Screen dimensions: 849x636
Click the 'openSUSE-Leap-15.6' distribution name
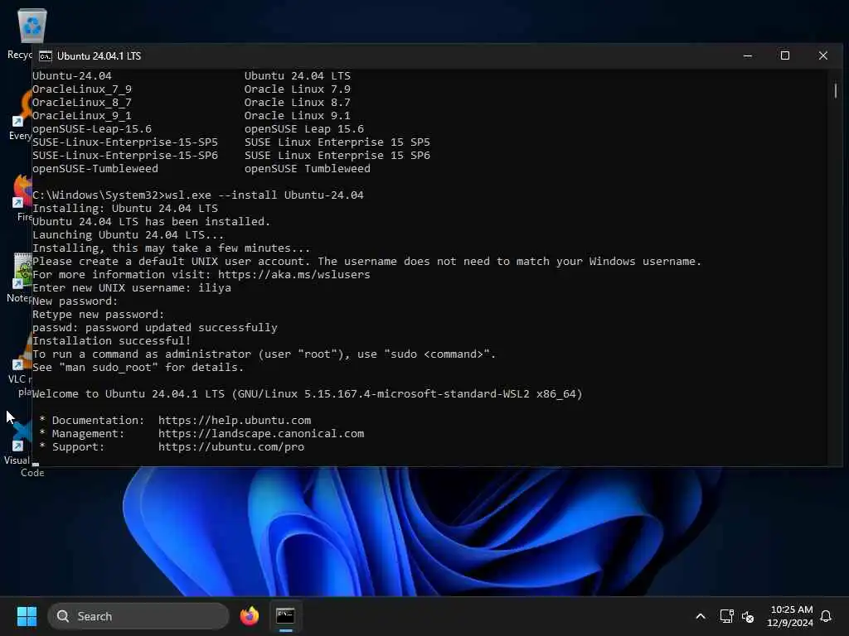pos(92,128)
